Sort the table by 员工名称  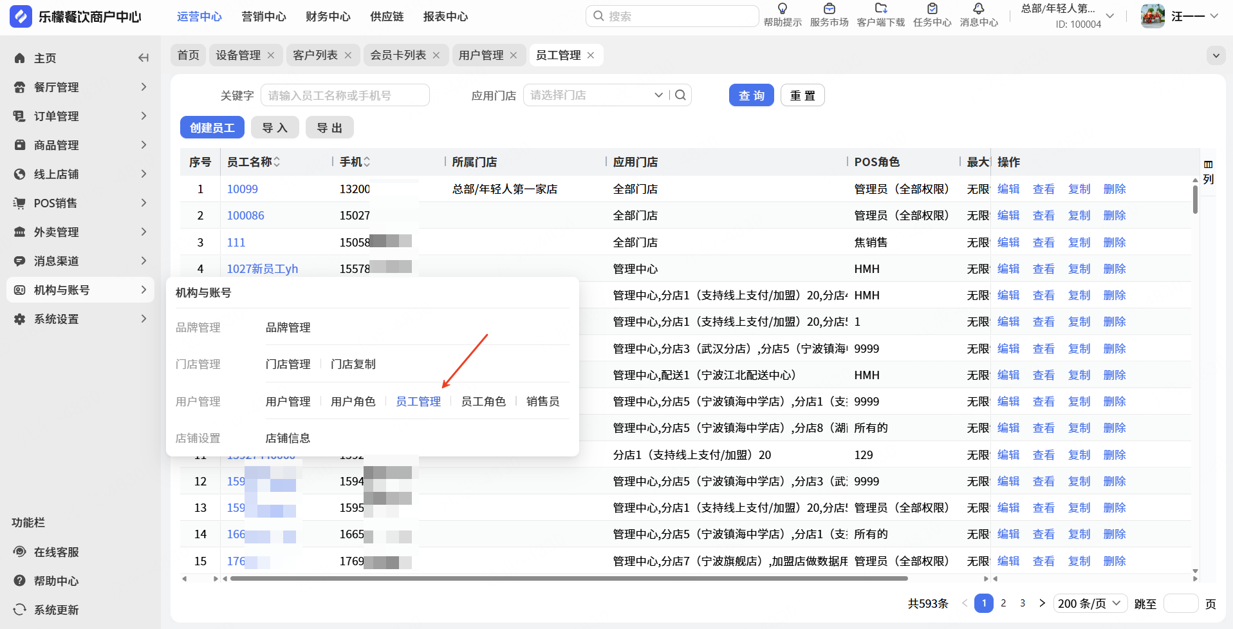pos(277,162)
